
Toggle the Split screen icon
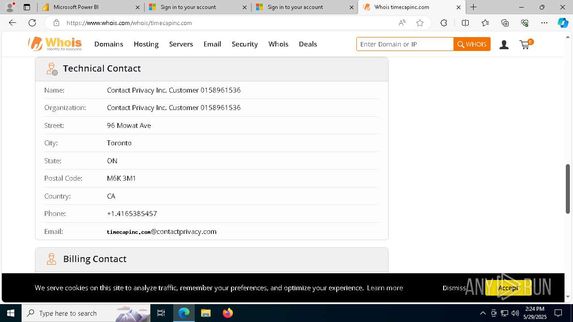pyautogui.click(x=465, y=23)
